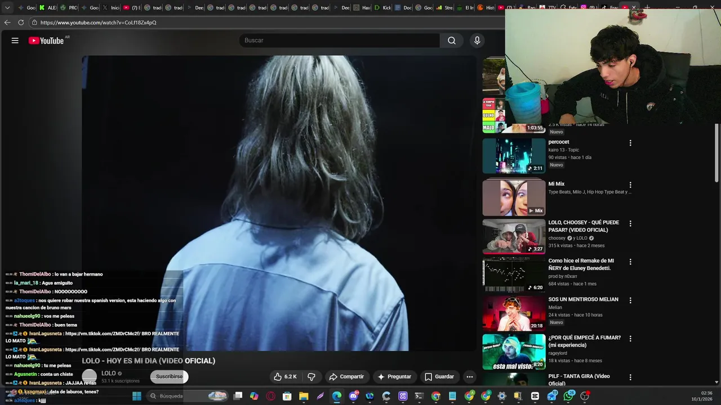Save the video with Guardar
This screenshot has height=405, width=721.
coord(439,376)
